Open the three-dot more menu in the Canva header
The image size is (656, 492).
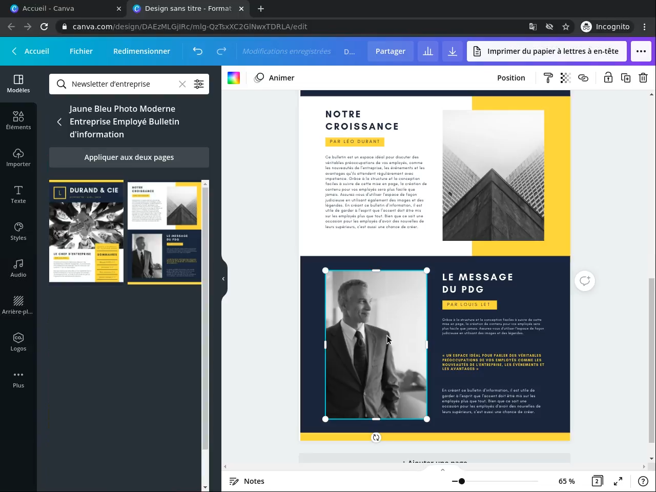(x=641, y=51)
